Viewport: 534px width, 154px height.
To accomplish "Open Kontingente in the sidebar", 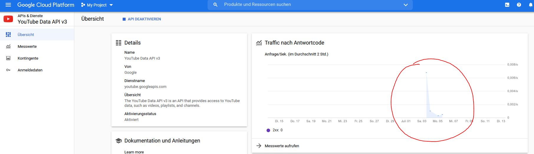I will [x=37, y=58].
